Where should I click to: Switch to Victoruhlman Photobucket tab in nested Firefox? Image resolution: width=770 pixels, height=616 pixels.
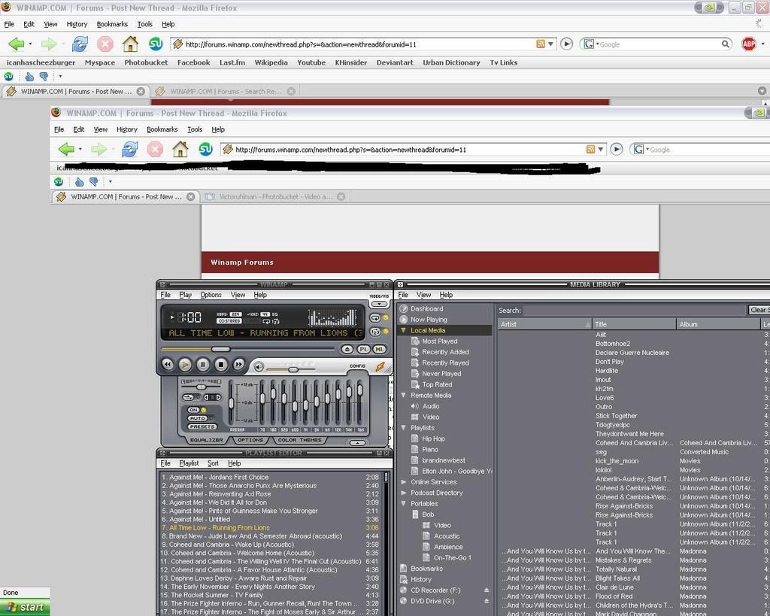275,196
